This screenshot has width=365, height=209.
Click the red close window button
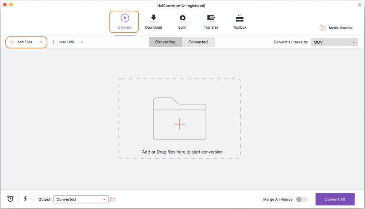pos(5,4)
